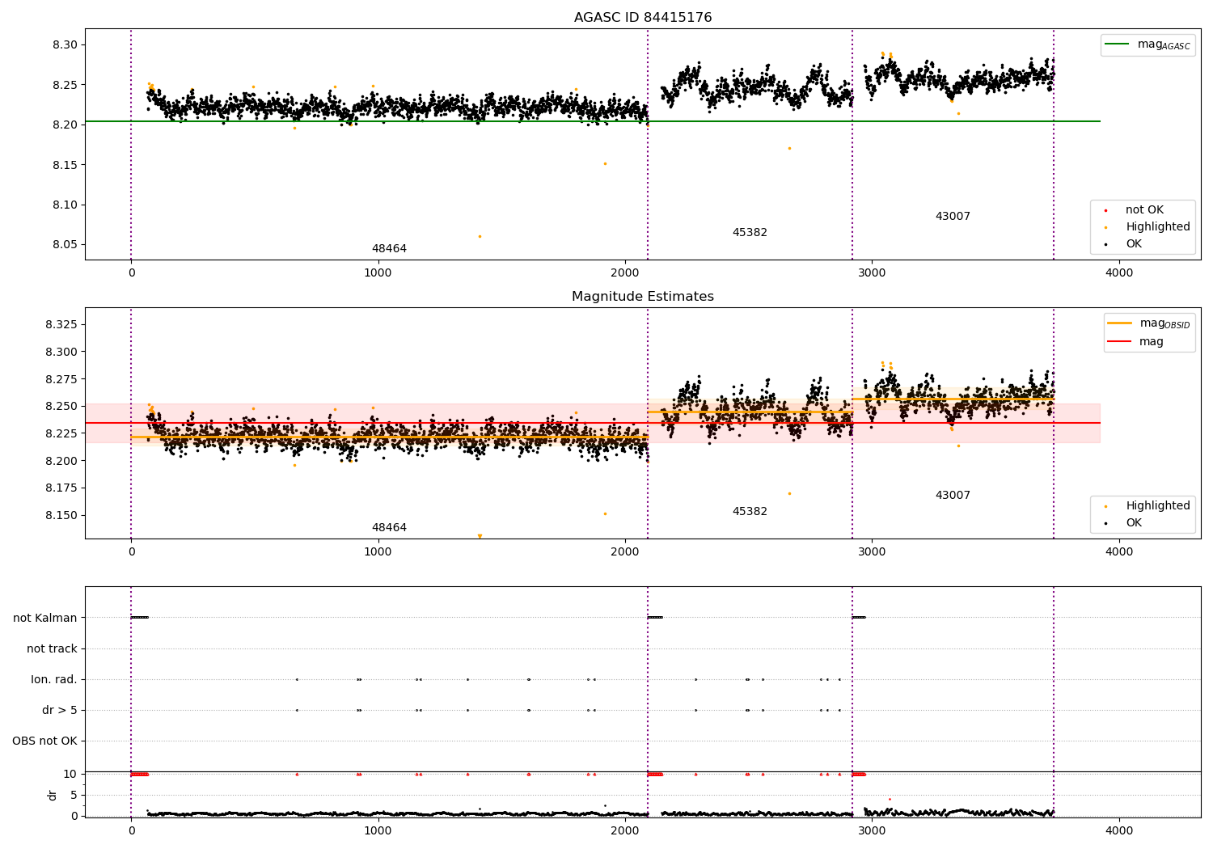Click the 'OBS not OK' row label
The width and height of the screenshot is (1213, 849).
pyautogui.click(x=45, y=741)
